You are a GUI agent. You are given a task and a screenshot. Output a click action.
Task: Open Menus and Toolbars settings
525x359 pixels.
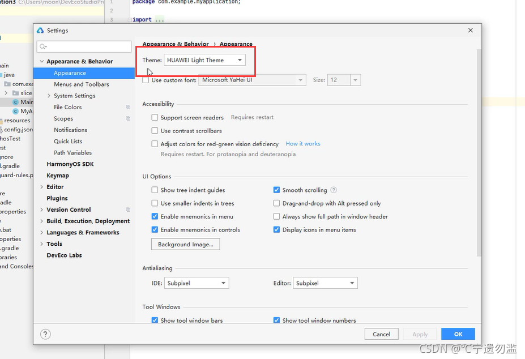point(82,84)
